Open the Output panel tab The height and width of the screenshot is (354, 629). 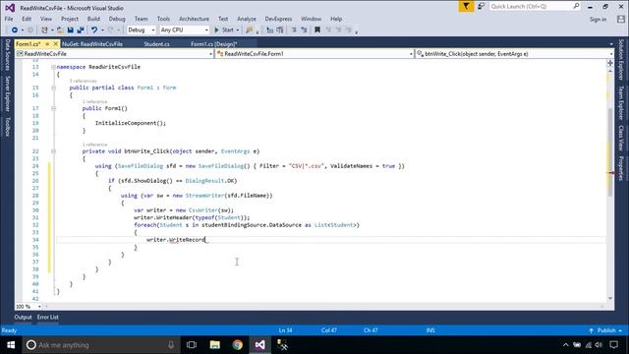(23, 317)
